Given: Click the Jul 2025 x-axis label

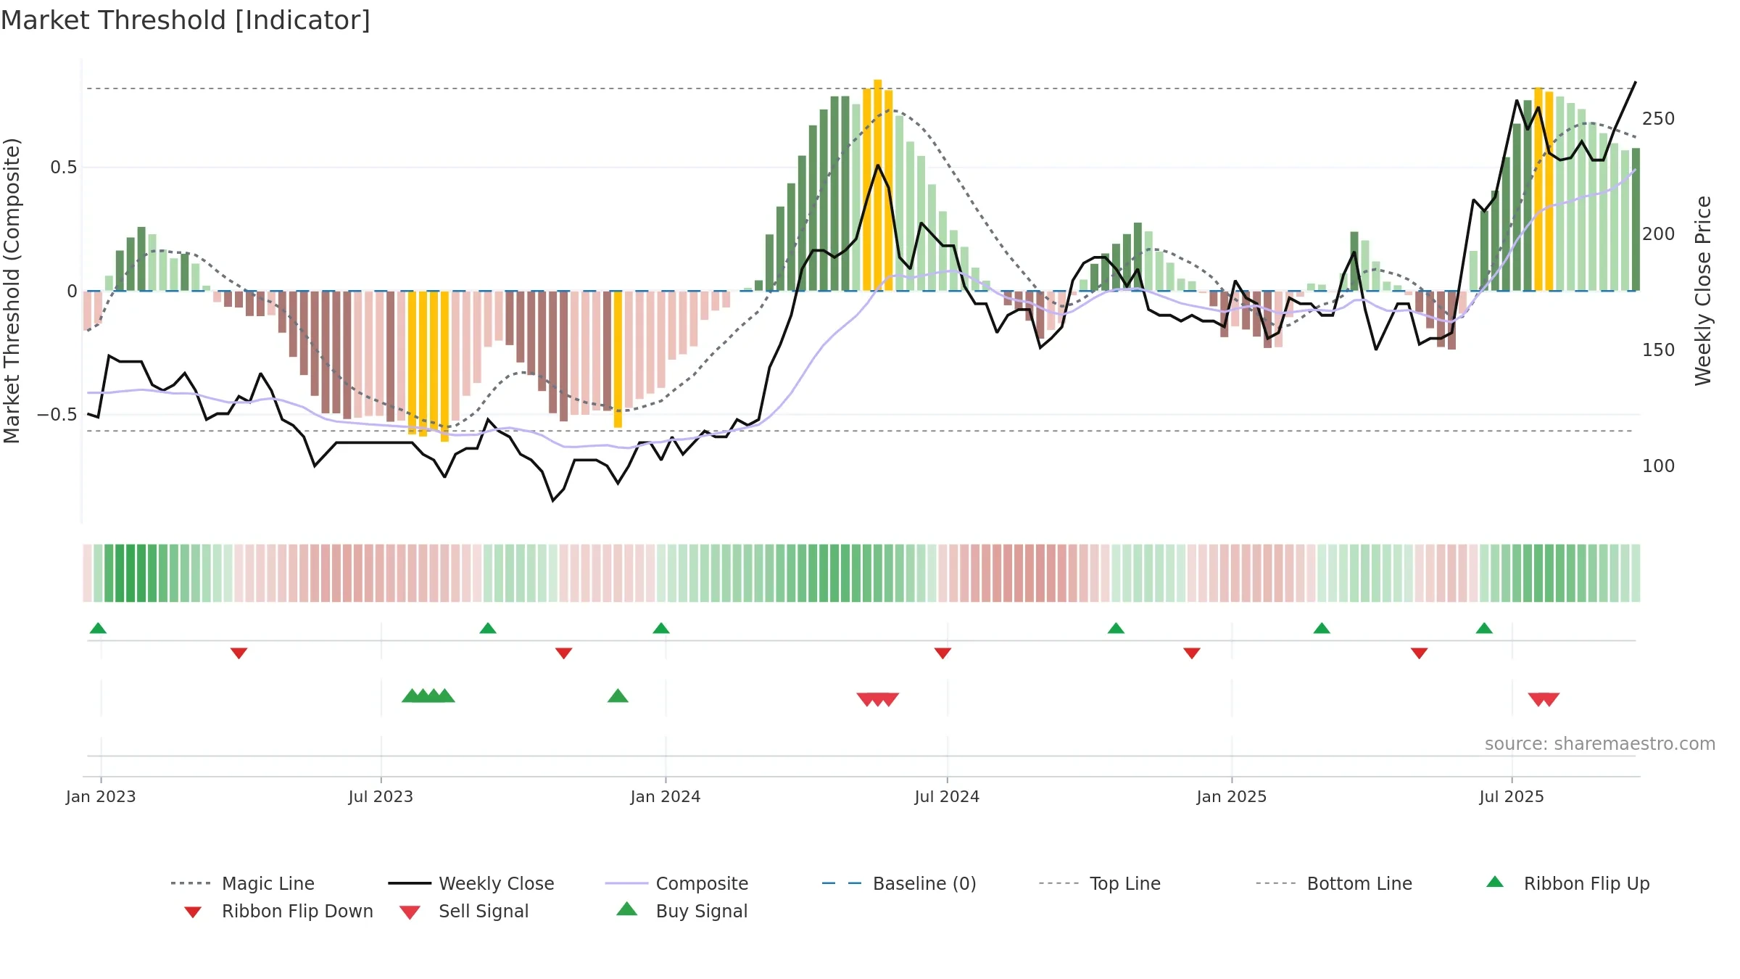Looking at the screenshot, I should click(x=1512, y=796).
